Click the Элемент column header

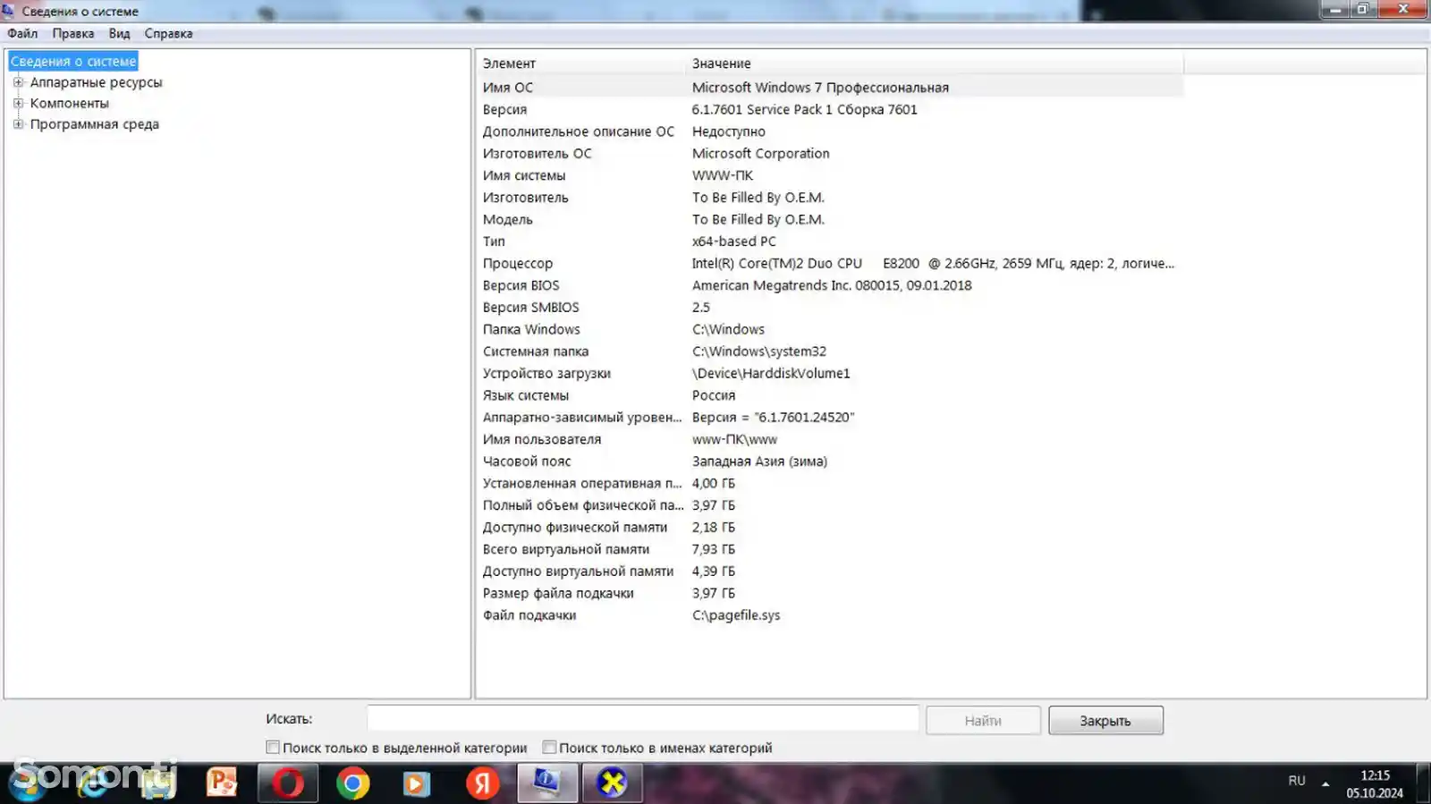point(581,63)
